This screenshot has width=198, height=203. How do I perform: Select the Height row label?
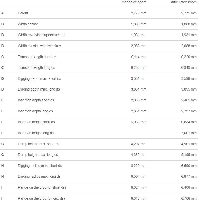click(x=23, y=13)
